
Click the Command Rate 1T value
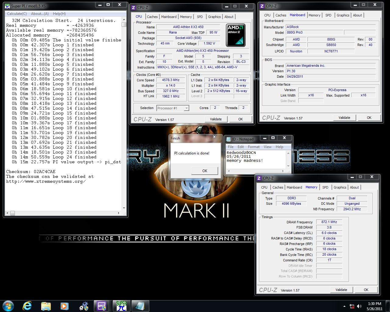(x=329, y=260)
